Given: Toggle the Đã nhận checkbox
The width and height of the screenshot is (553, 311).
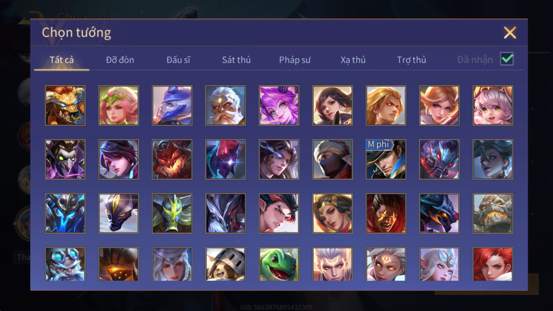Looking at the screenshot, I should [507, 59].
